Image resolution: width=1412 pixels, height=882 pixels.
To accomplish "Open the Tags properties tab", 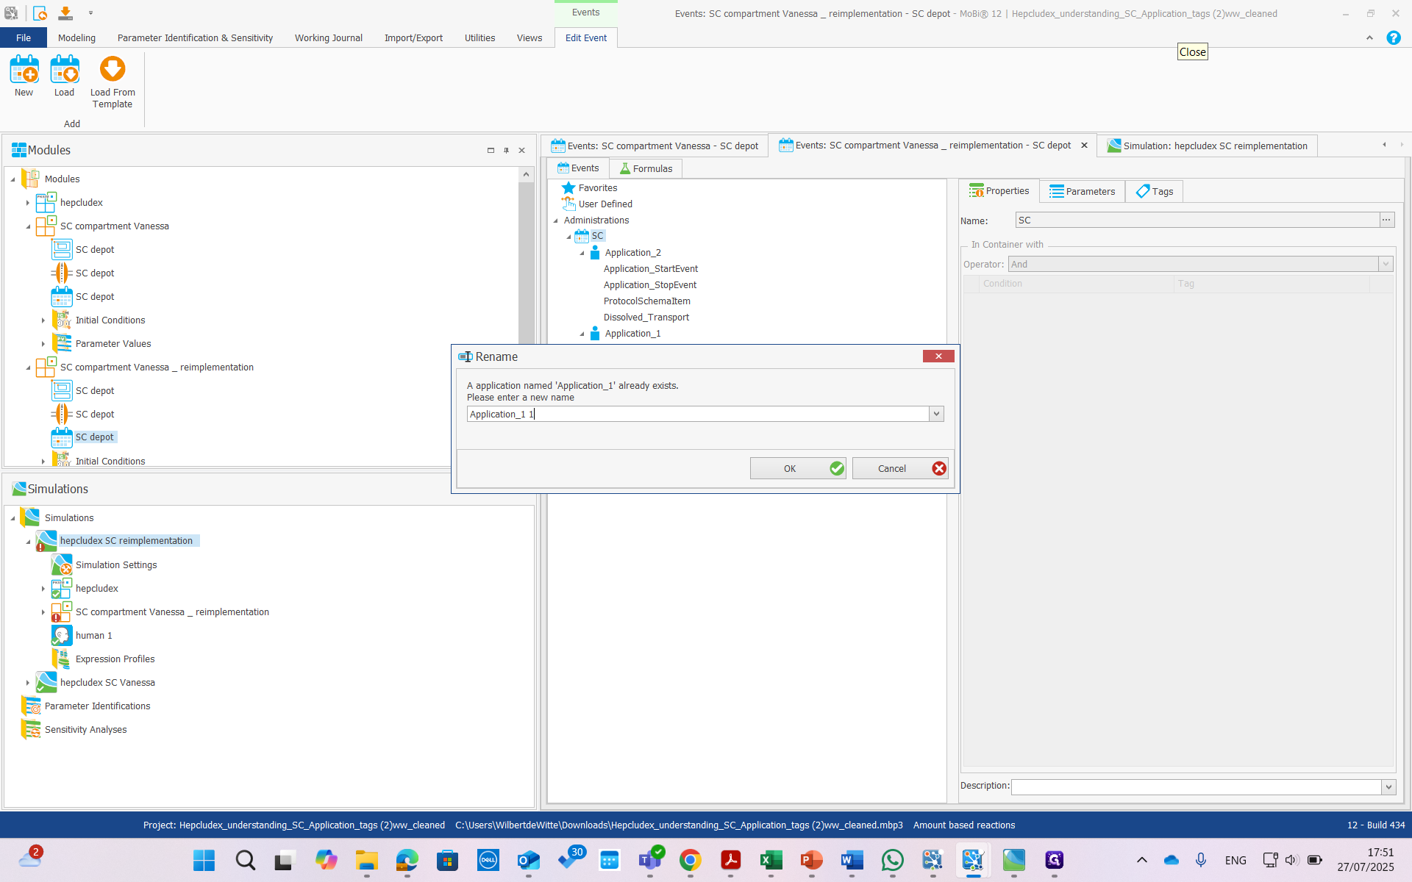I will tap(1154, 192).
